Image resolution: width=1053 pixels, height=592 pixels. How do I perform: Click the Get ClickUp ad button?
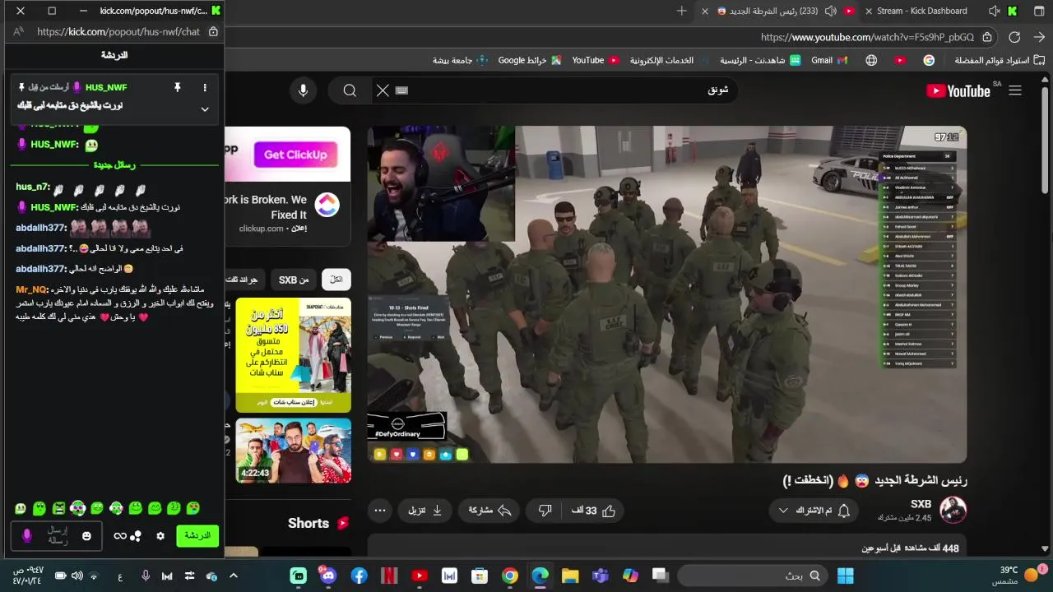[295, 155]
